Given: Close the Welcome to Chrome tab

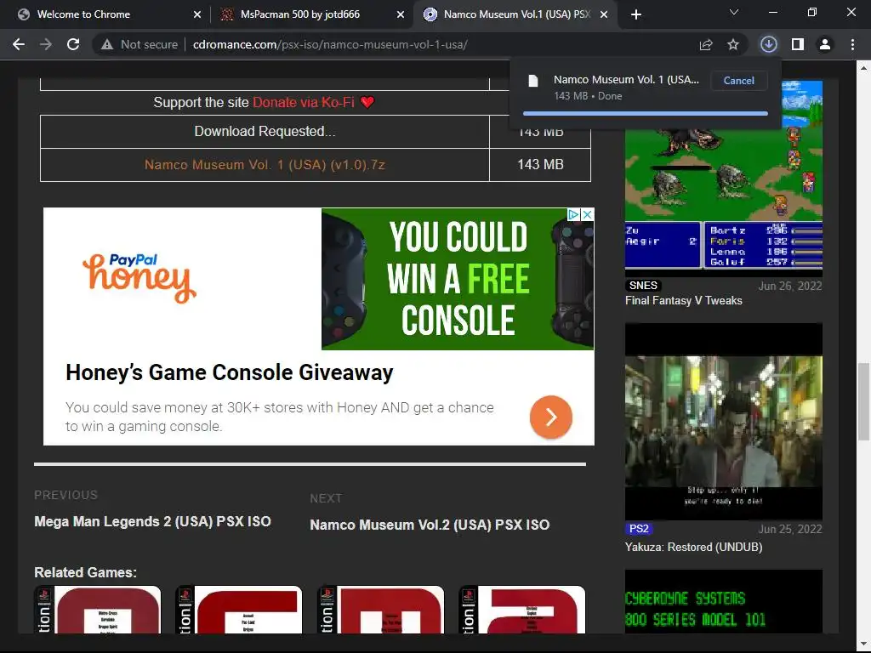Looking at the screenshot, I should pos(197,14).
